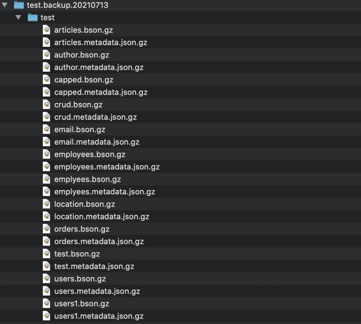The height and width of the screenshot is (324, 361).
Task: Select file name author.metadata.json.gz
Action: tap(99, 68)
